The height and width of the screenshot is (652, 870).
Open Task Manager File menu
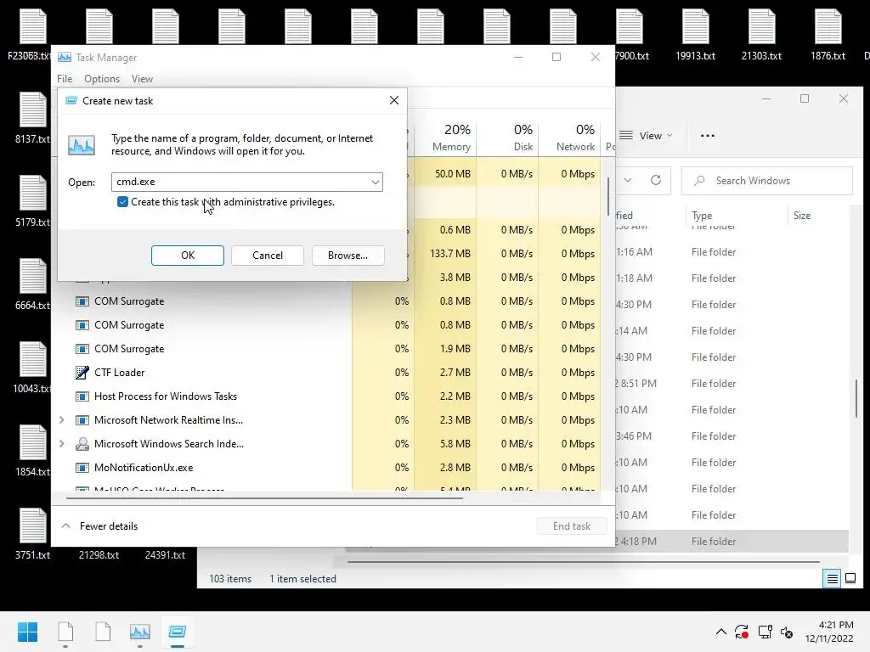tap(65, 79)
